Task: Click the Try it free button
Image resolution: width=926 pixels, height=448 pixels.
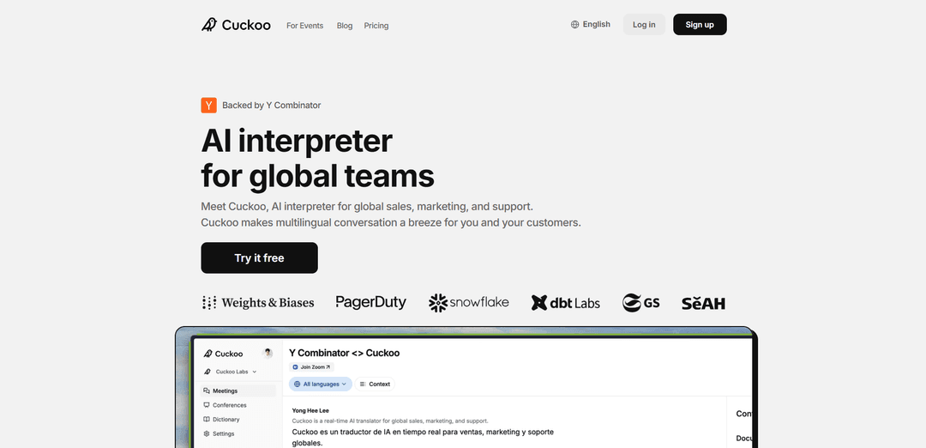Action: pos(259,257)
